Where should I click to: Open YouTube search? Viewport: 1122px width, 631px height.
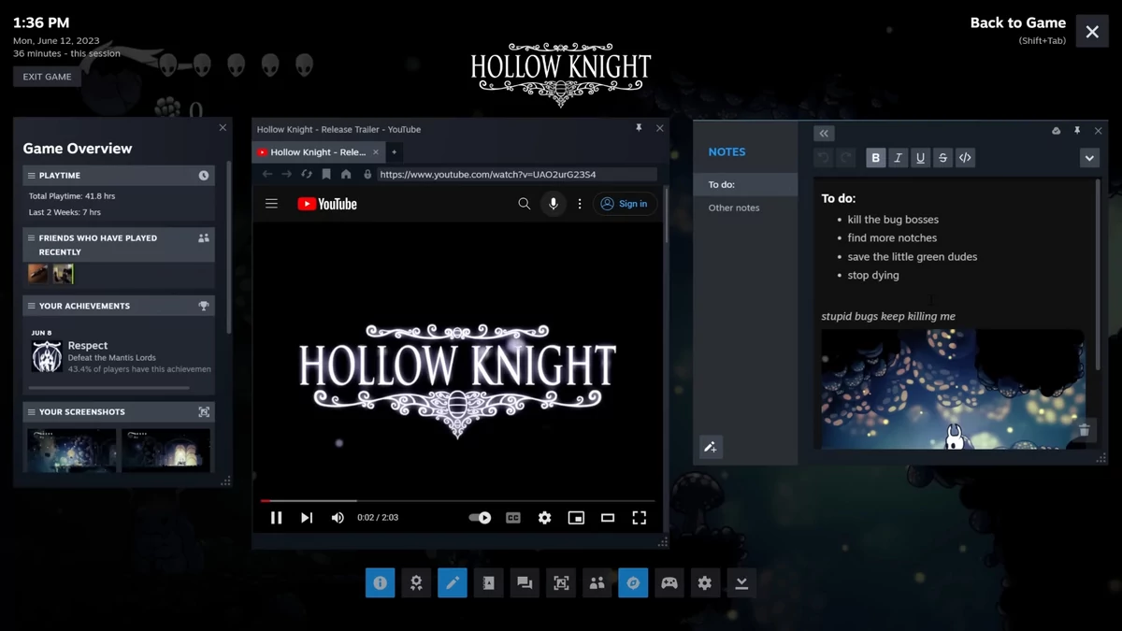524,204
